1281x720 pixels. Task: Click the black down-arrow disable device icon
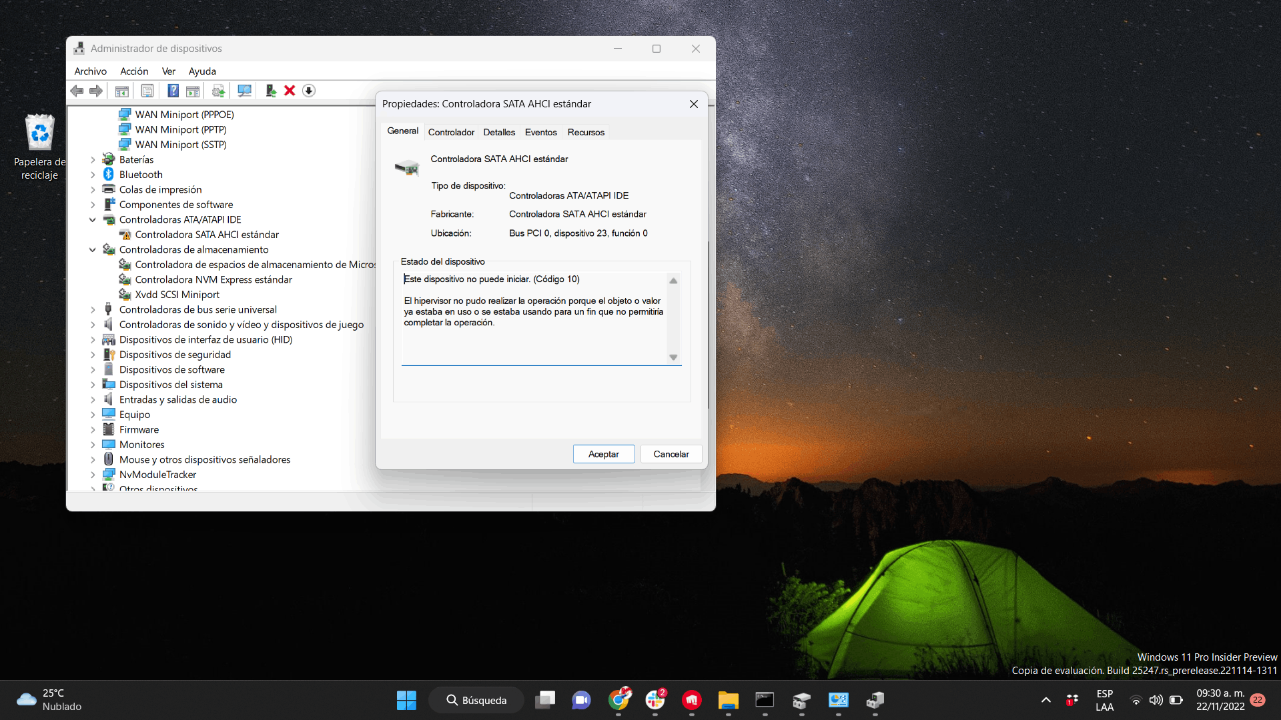pyautogui.click(x=309, y=91)
